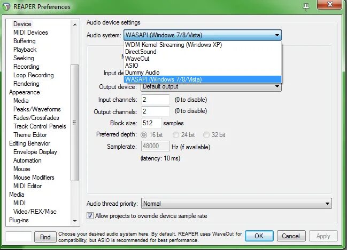Choose DirectSound from audio system list
The image size is (347, 250).
203,52
